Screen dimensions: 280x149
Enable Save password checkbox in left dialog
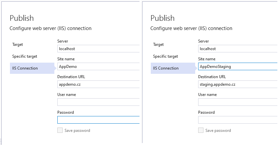60,130
